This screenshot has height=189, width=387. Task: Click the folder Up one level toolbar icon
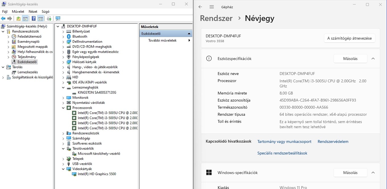[18, 19]
